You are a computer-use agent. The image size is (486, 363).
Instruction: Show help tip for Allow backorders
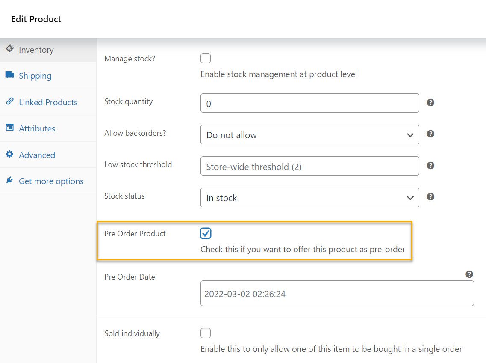430,134
